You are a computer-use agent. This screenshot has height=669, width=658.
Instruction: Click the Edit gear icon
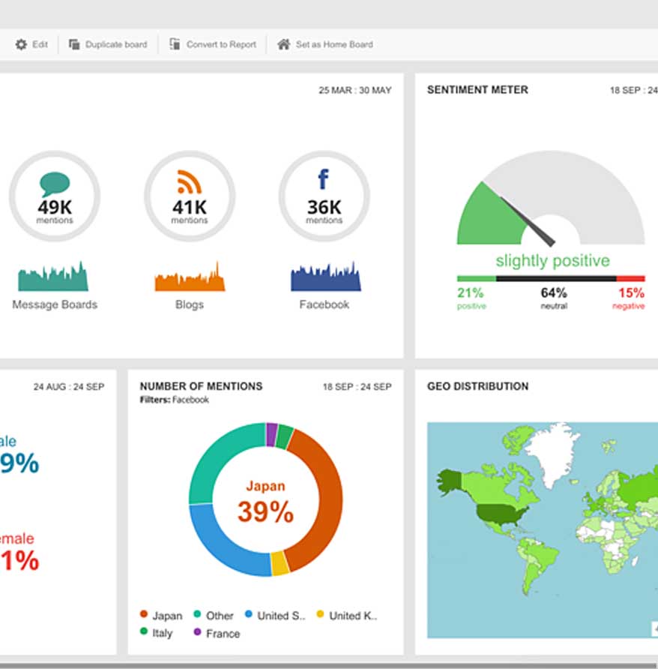(x=21, y=45)
